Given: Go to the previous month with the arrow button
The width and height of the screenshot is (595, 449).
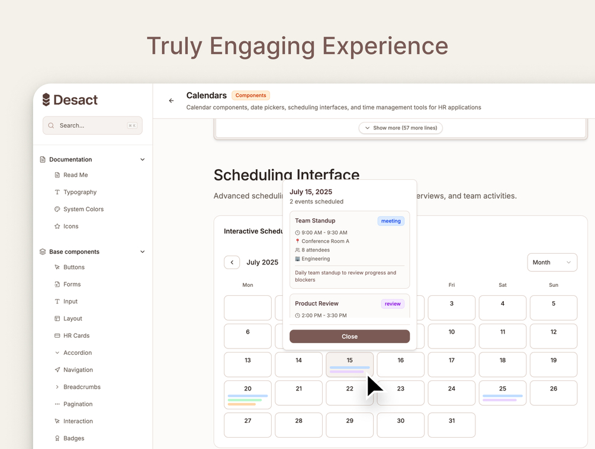Looking at the screenshot, I should coord(232,263).
